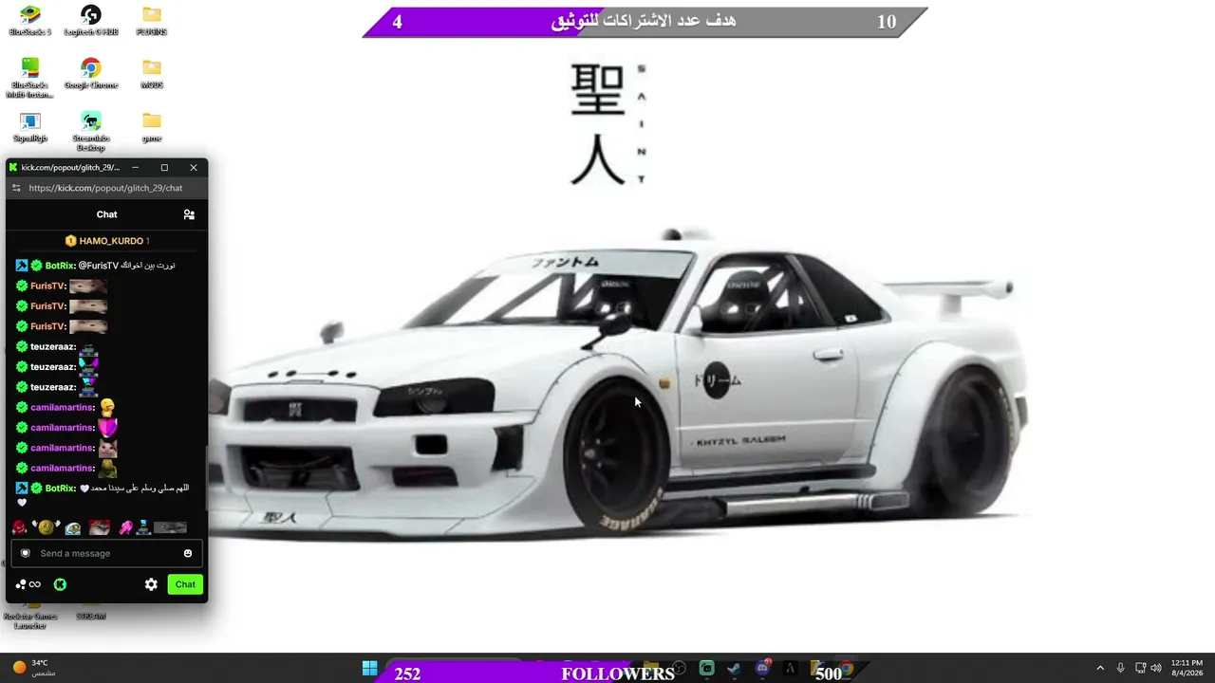View site information icon beside the URL
1215x683 pixels.
pyautogui.click(x=16, y=188)
